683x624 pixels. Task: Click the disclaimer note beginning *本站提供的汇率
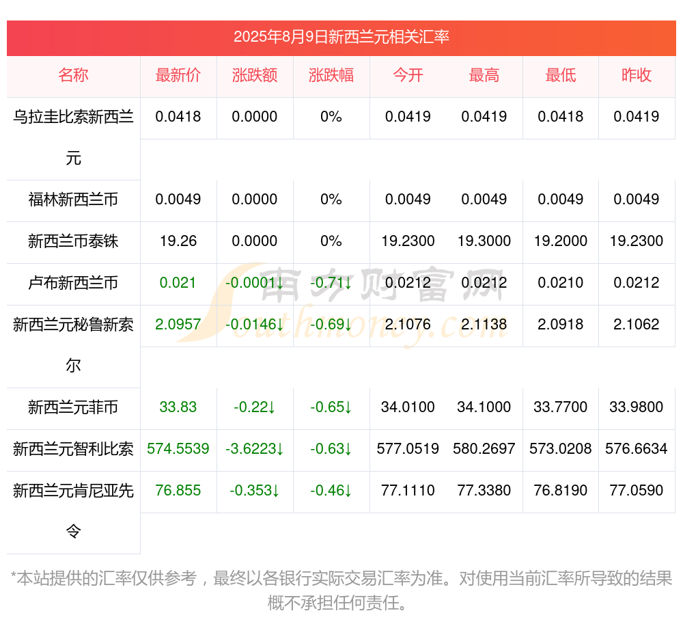coord(341,591)
